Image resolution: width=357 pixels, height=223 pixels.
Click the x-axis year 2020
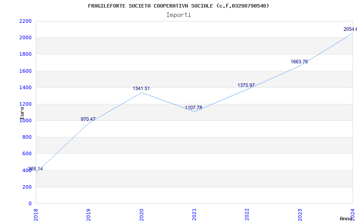pyautogui.click(x=141, y=215)
